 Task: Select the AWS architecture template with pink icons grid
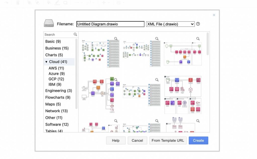tap(183, 95)
